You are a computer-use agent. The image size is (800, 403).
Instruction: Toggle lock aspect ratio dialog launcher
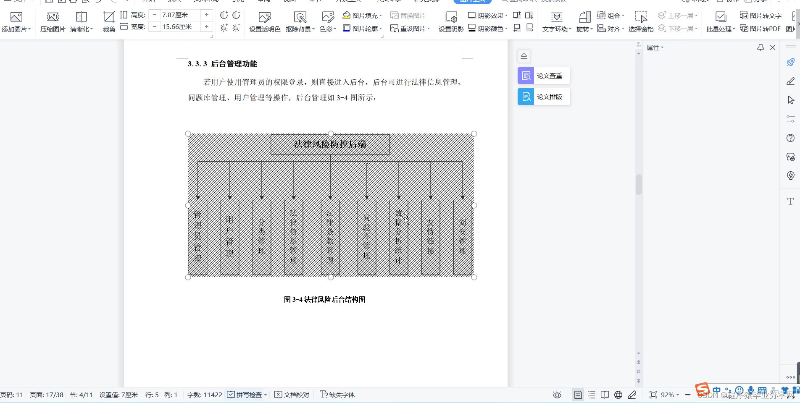211,37
